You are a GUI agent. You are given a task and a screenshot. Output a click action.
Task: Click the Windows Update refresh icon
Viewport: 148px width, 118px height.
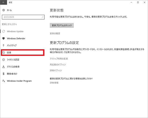click(x=3, y=31)
